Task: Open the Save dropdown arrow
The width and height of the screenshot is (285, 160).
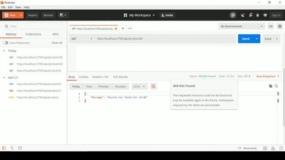Action: pos(277,39)
